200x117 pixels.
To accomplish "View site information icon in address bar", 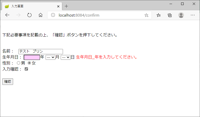I will [53, 15].
